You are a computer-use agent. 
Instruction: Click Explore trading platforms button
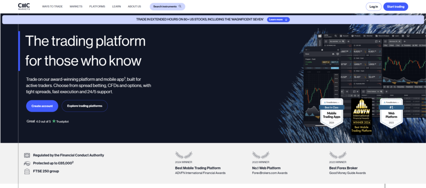point(85,106)
